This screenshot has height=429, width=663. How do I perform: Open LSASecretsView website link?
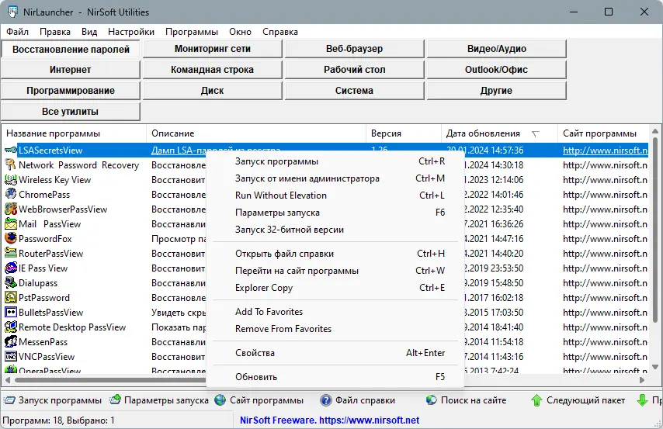(605, 150)
